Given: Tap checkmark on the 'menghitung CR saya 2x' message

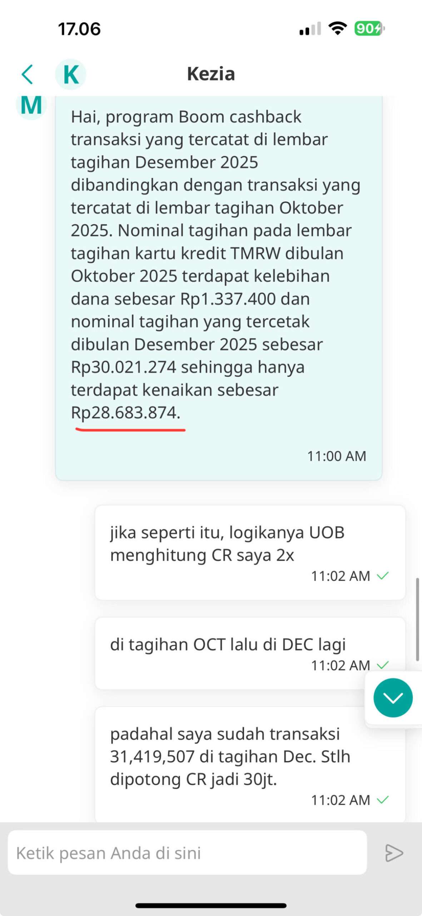Looking at the screenshot, I should 383,576.
